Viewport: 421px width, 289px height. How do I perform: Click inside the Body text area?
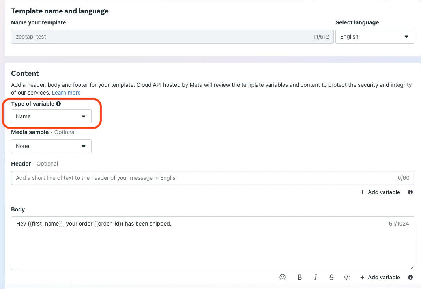(x=212, y=243)
